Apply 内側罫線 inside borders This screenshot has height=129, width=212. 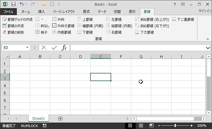coord(62,32)
